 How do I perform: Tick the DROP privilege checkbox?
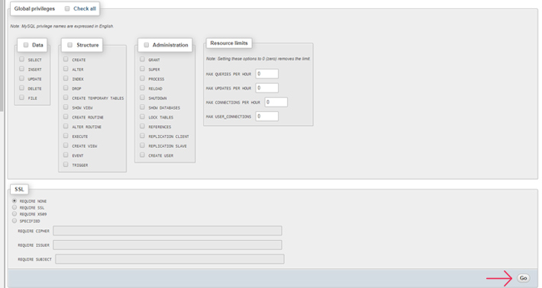tap(66, 88)
